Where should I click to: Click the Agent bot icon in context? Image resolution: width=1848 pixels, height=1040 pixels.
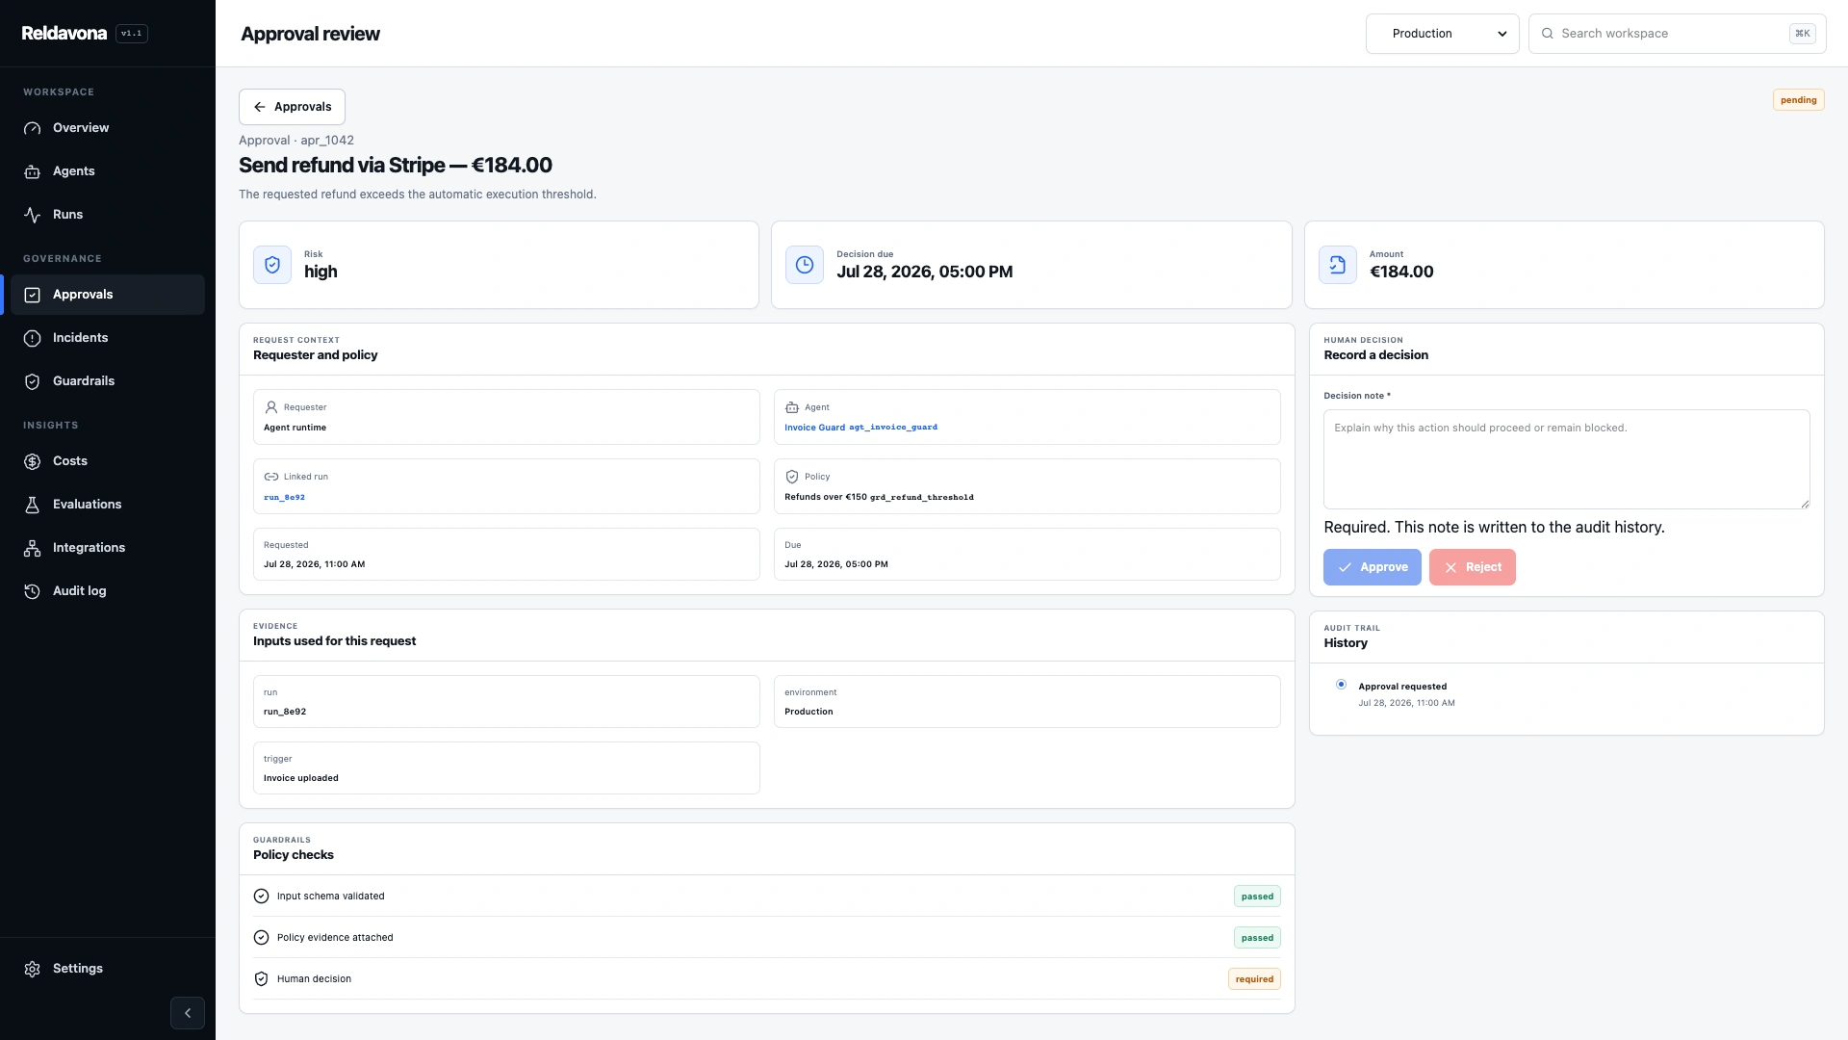coord(792,407)
